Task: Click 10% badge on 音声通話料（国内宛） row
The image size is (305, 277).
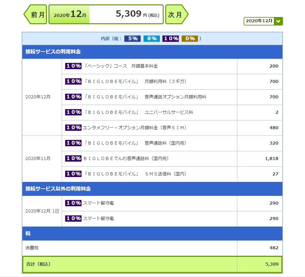Action: (73, 143)
